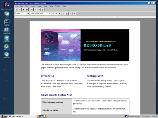Click the date in the system tray
The height and width of the screenshot is (118, 158).
[146, 116]
